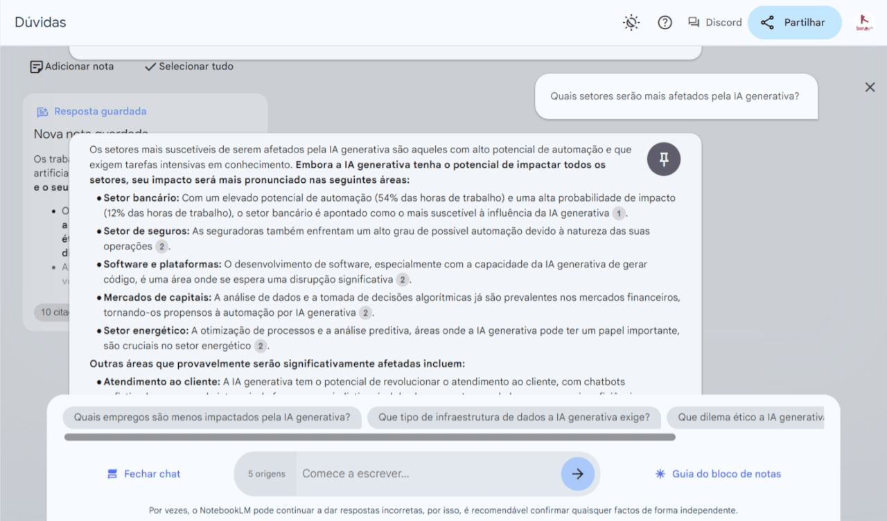Click the Dúvidas notebook title
887x521 pixels.
(40, 22)
